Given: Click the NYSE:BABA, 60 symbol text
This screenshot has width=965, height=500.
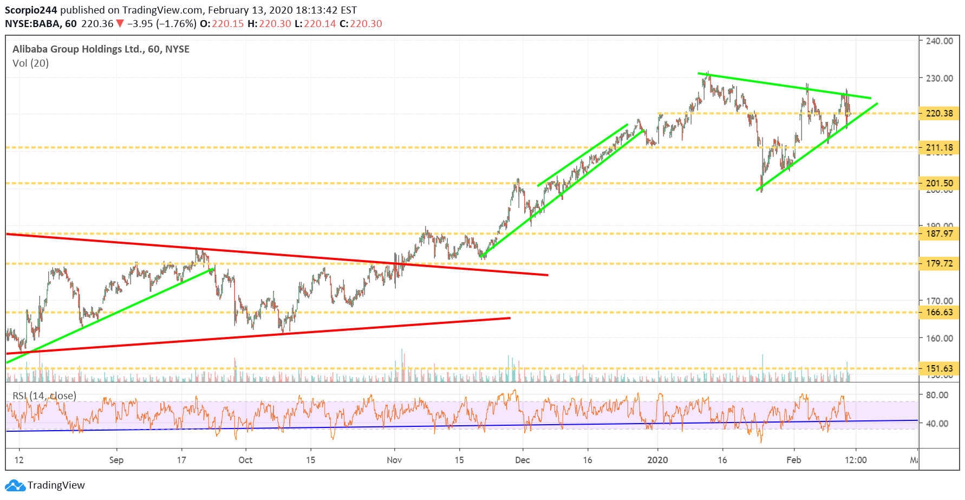Looking at the screenshot, I should (41, 24).
